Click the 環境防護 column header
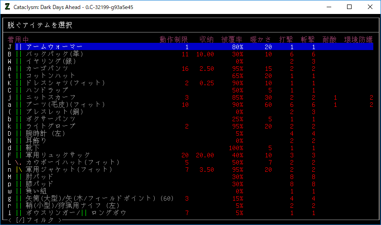Image resolution: width=381 pixels, height=225 pixels. pyautogui.click(x=359, y=39)
